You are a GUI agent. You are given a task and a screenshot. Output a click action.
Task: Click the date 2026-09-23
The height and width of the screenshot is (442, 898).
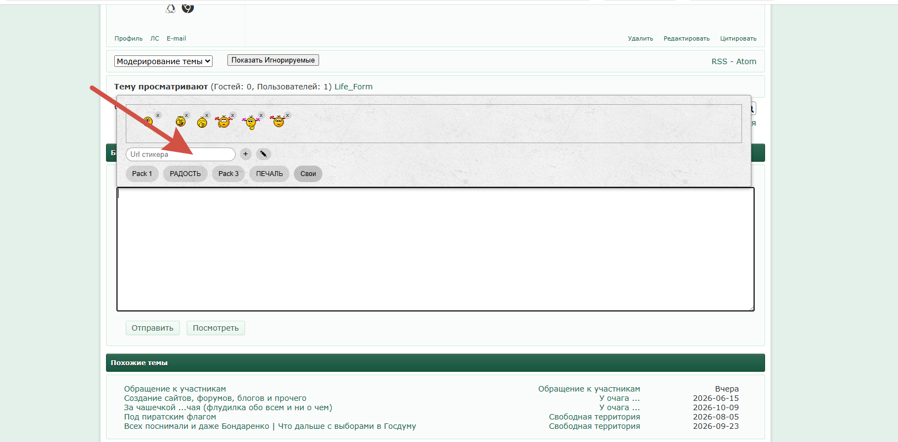[716, 426]
